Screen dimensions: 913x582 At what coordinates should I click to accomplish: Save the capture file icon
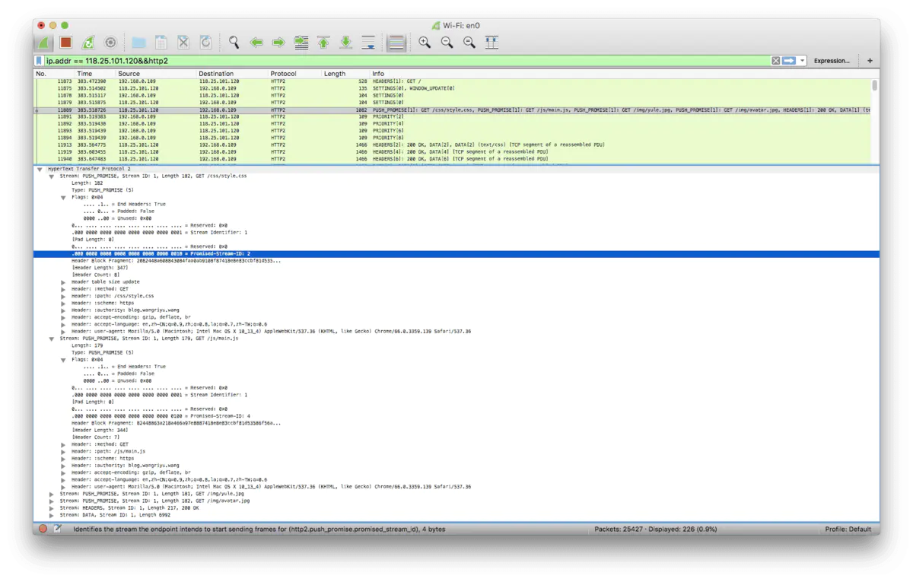coord(161,43)
